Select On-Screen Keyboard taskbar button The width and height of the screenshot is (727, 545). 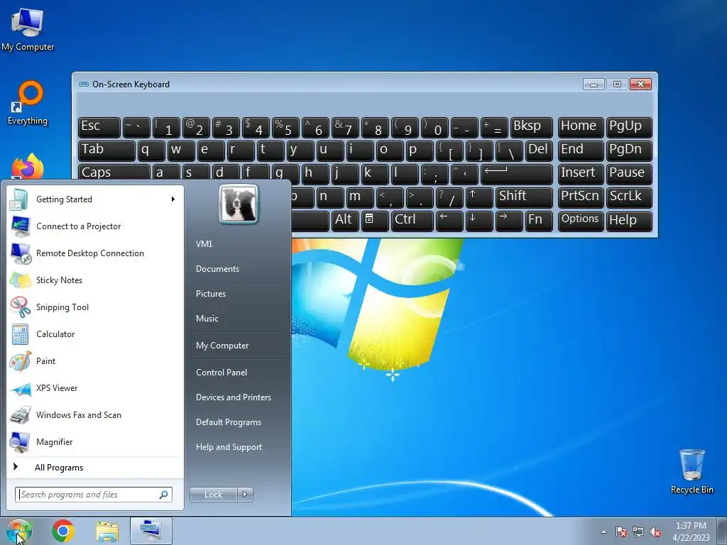[151, 531]
